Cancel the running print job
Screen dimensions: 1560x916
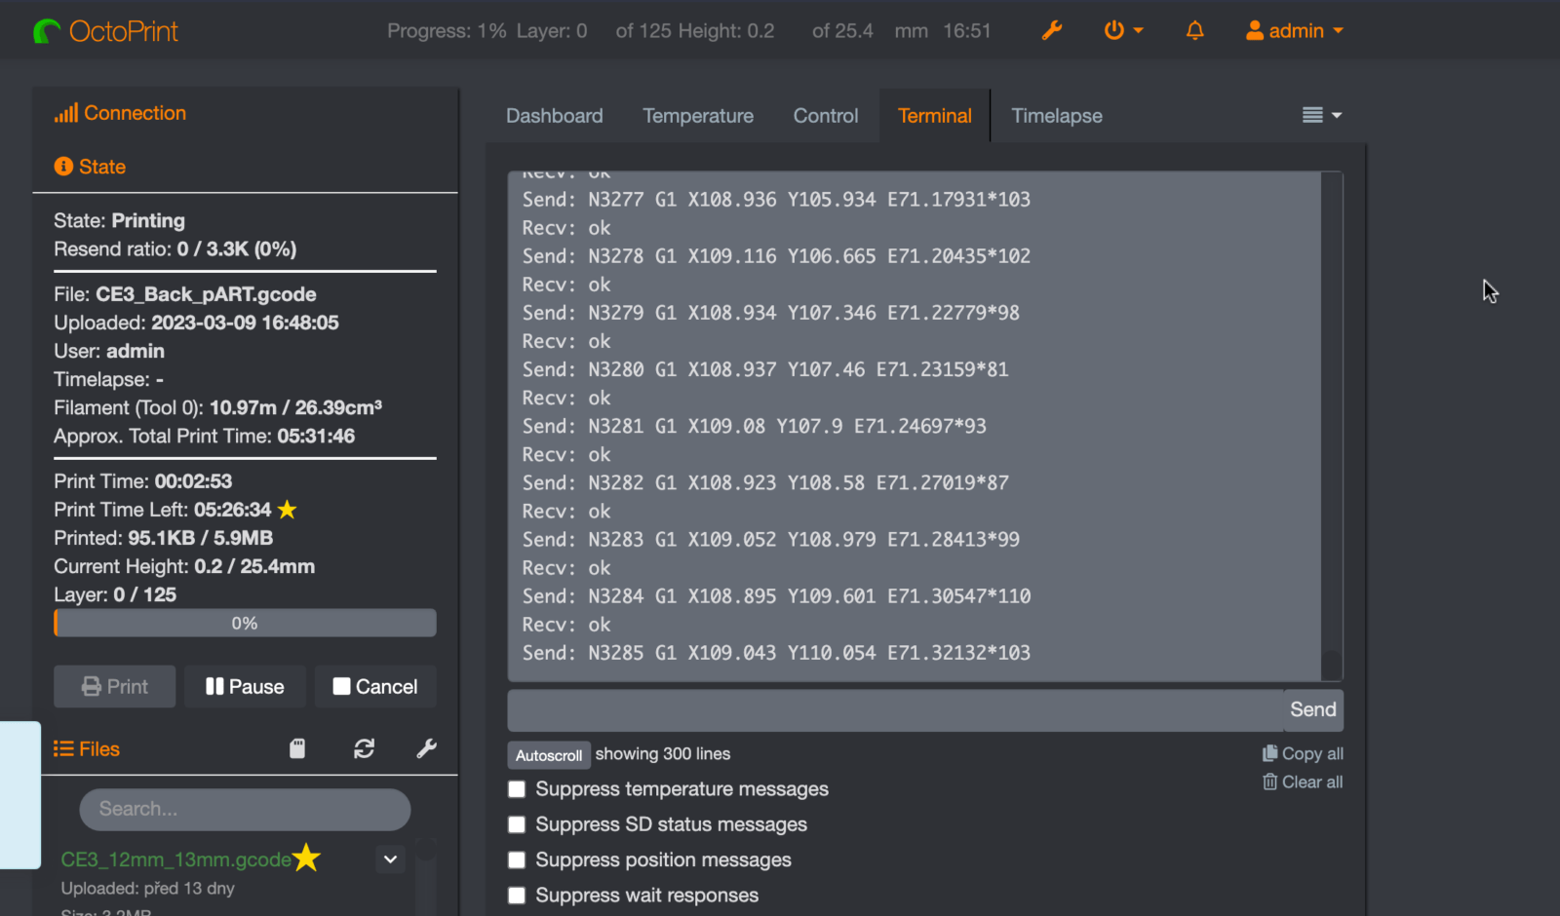coord(375,687)
